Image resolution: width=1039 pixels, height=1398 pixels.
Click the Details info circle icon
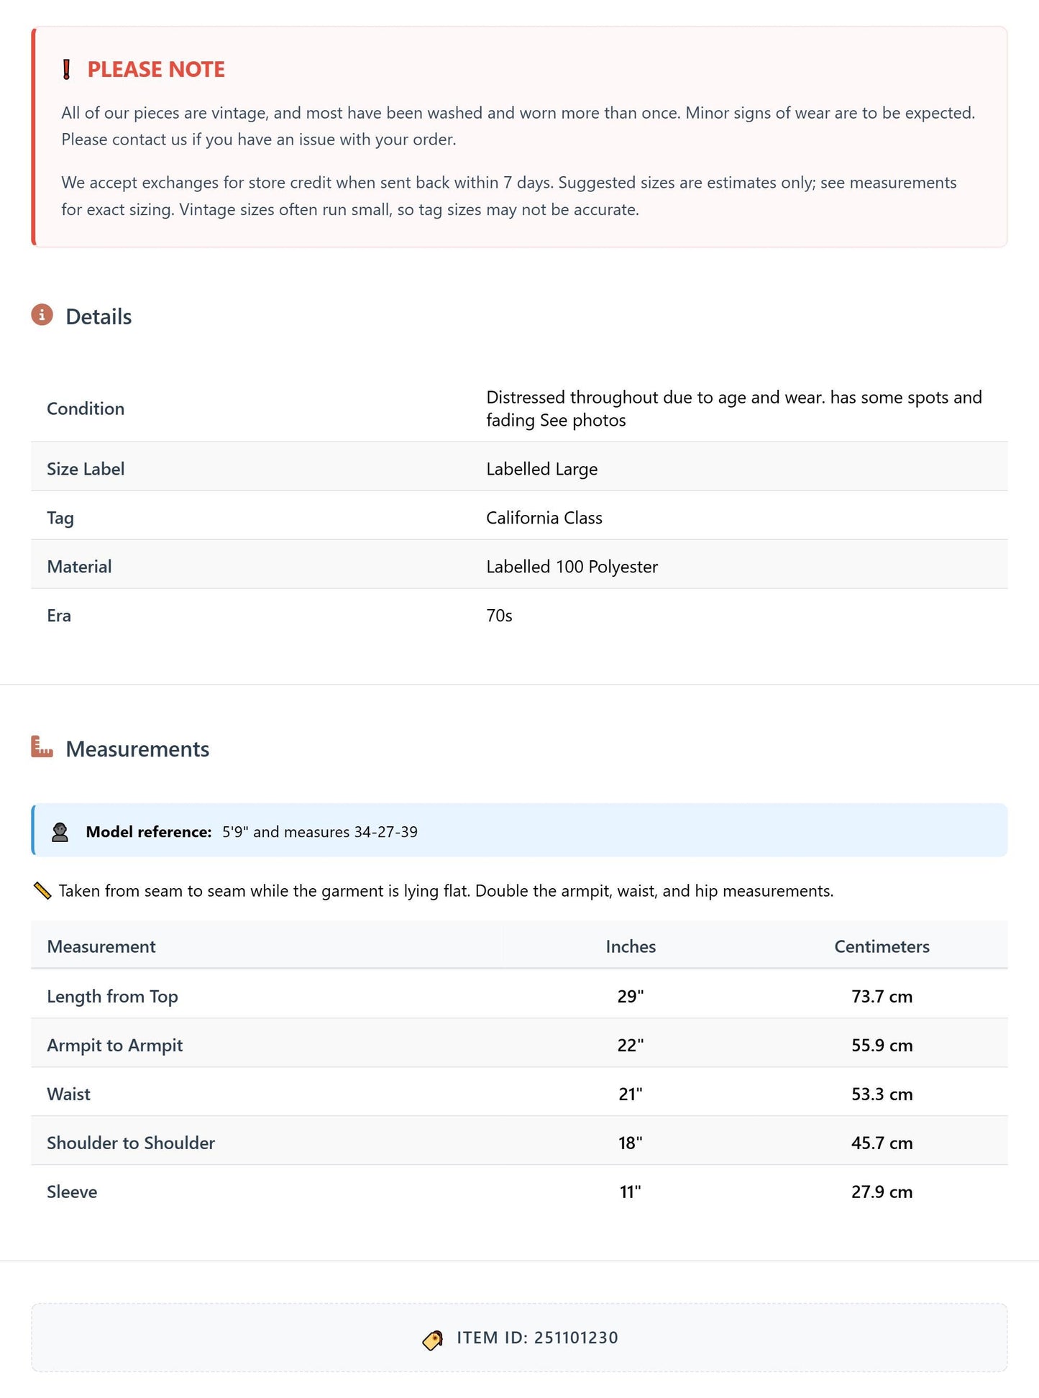tap(42, 315)
